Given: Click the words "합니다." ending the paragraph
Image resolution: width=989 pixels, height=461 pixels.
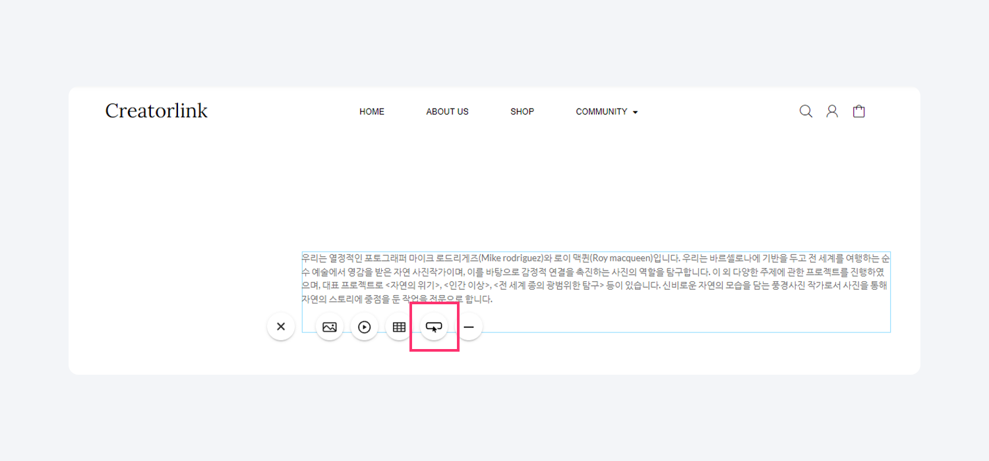Looking at the screenshot, I should tap(477, 299).
